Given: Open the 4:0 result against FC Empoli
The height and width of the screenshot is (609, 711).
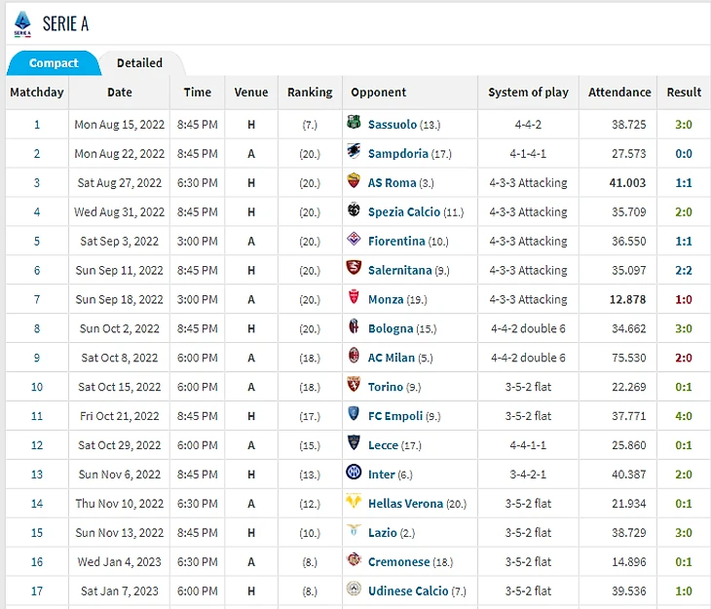Looking at the screenshot, I should point(683,416).
